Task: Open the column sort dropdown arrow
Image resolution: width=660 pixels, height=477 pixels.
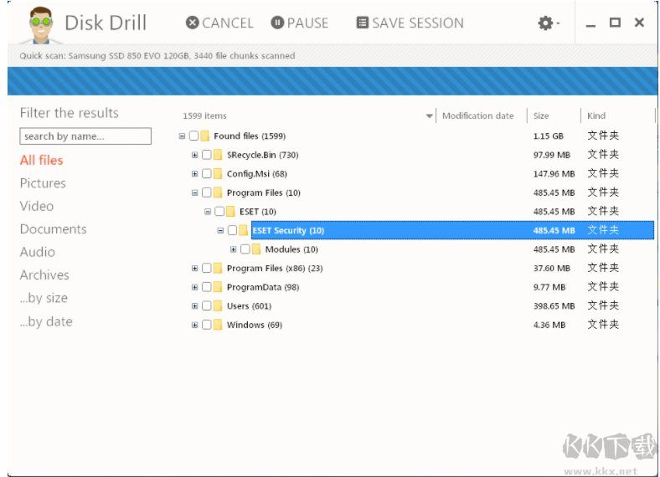Action: [430, 116]
